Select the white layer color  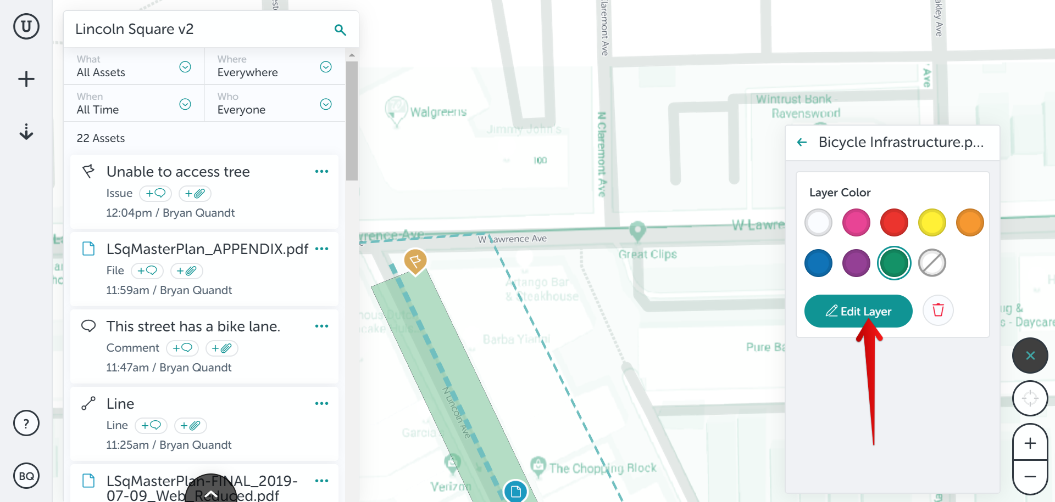818,223
